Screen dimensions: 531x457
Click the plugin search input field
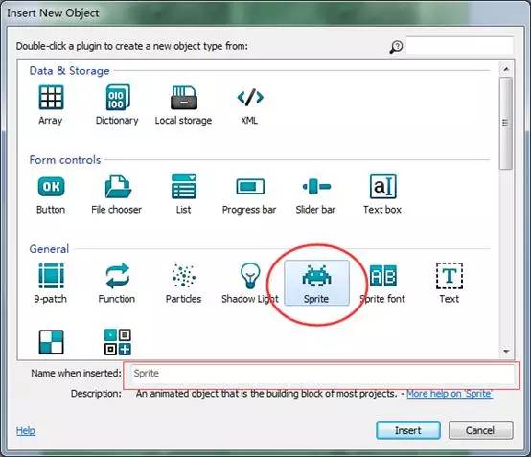[459, 45]
